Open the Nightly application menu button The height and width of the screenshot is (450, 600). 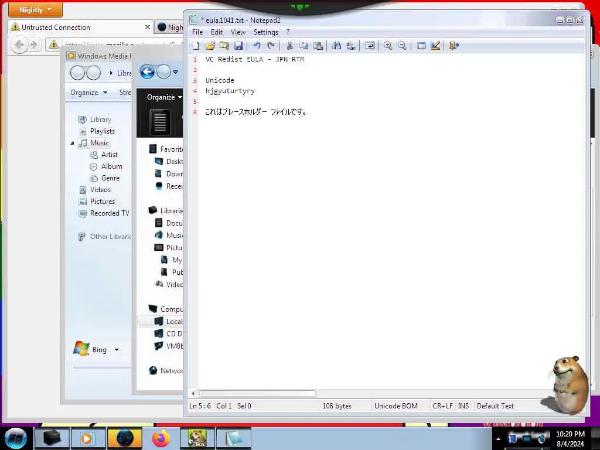click(35, 9)
